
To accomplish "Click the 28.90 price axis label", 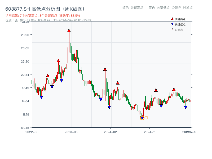I will tap(25, 35).
